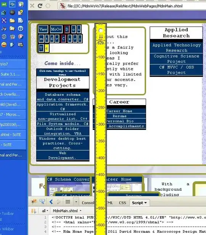Reload the page with the browser refresh icon
The height and width of the screenshot is (235, 206).
(x=40, y=6)
